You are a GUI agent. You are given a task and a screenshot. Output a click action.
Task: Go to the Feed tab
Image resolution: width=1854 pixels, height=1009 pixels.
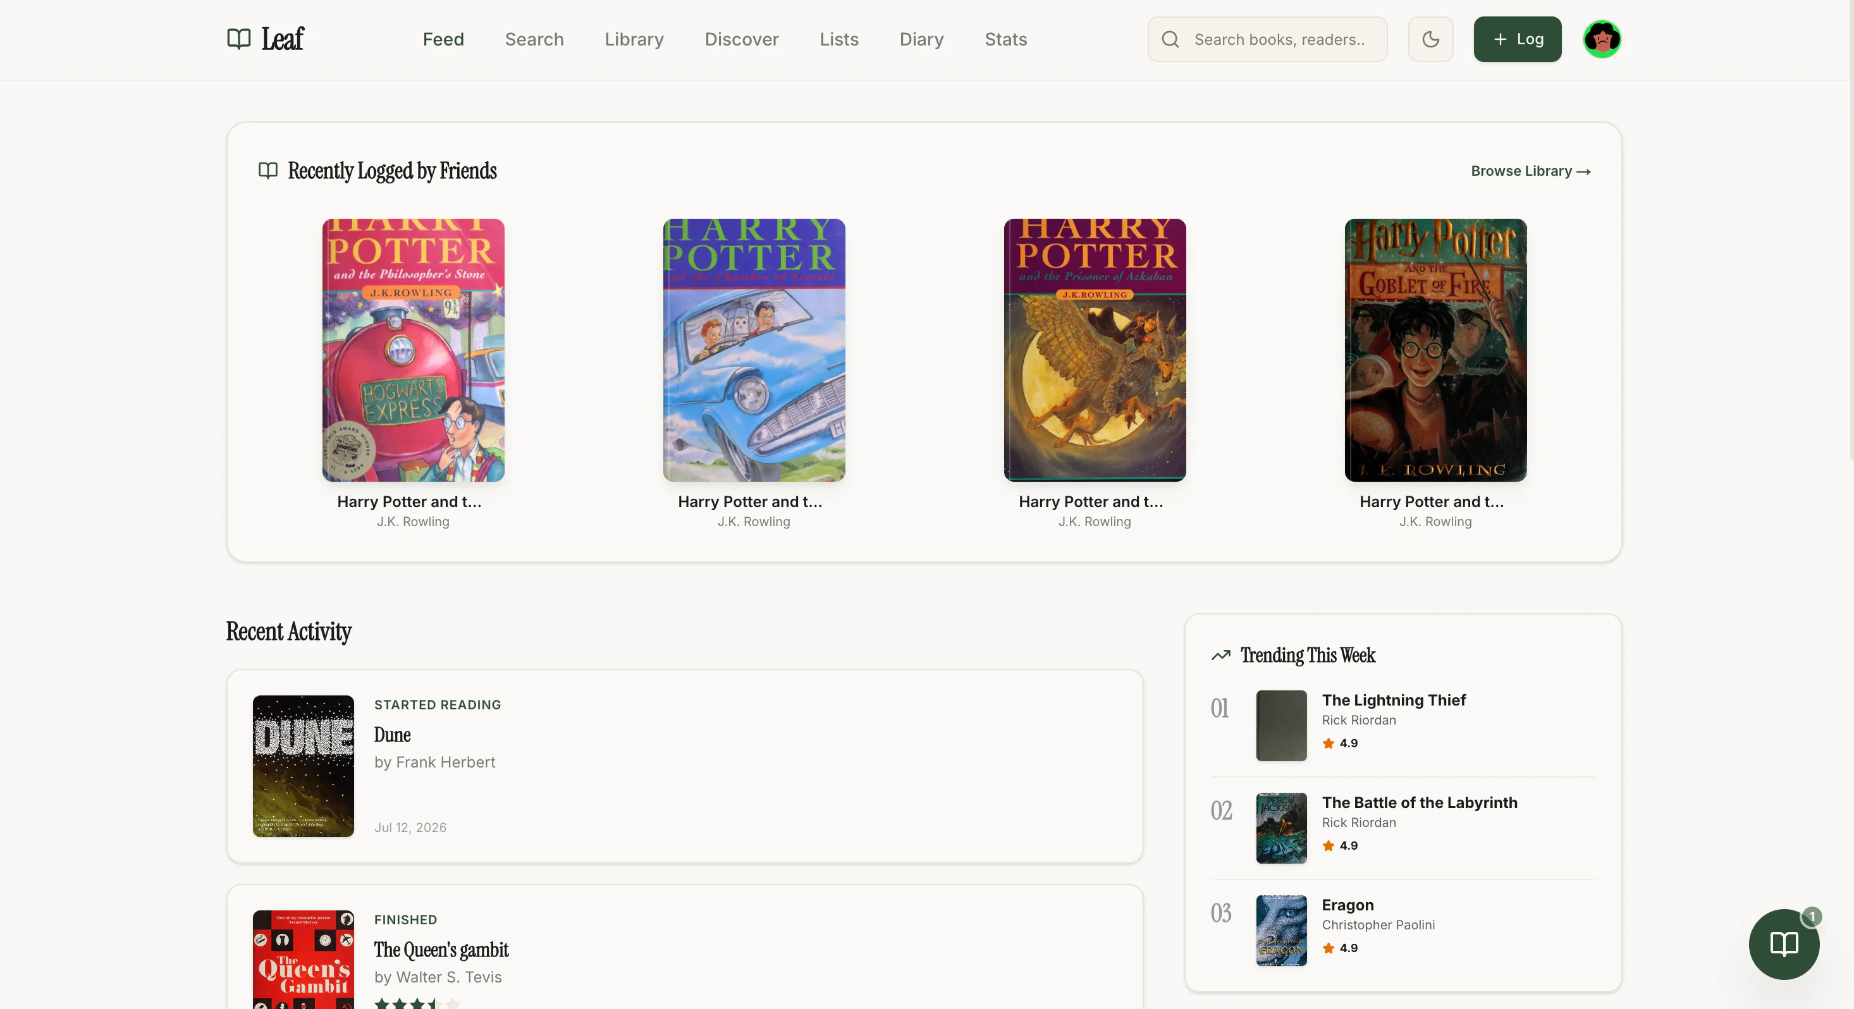click(x=443, y=39)
